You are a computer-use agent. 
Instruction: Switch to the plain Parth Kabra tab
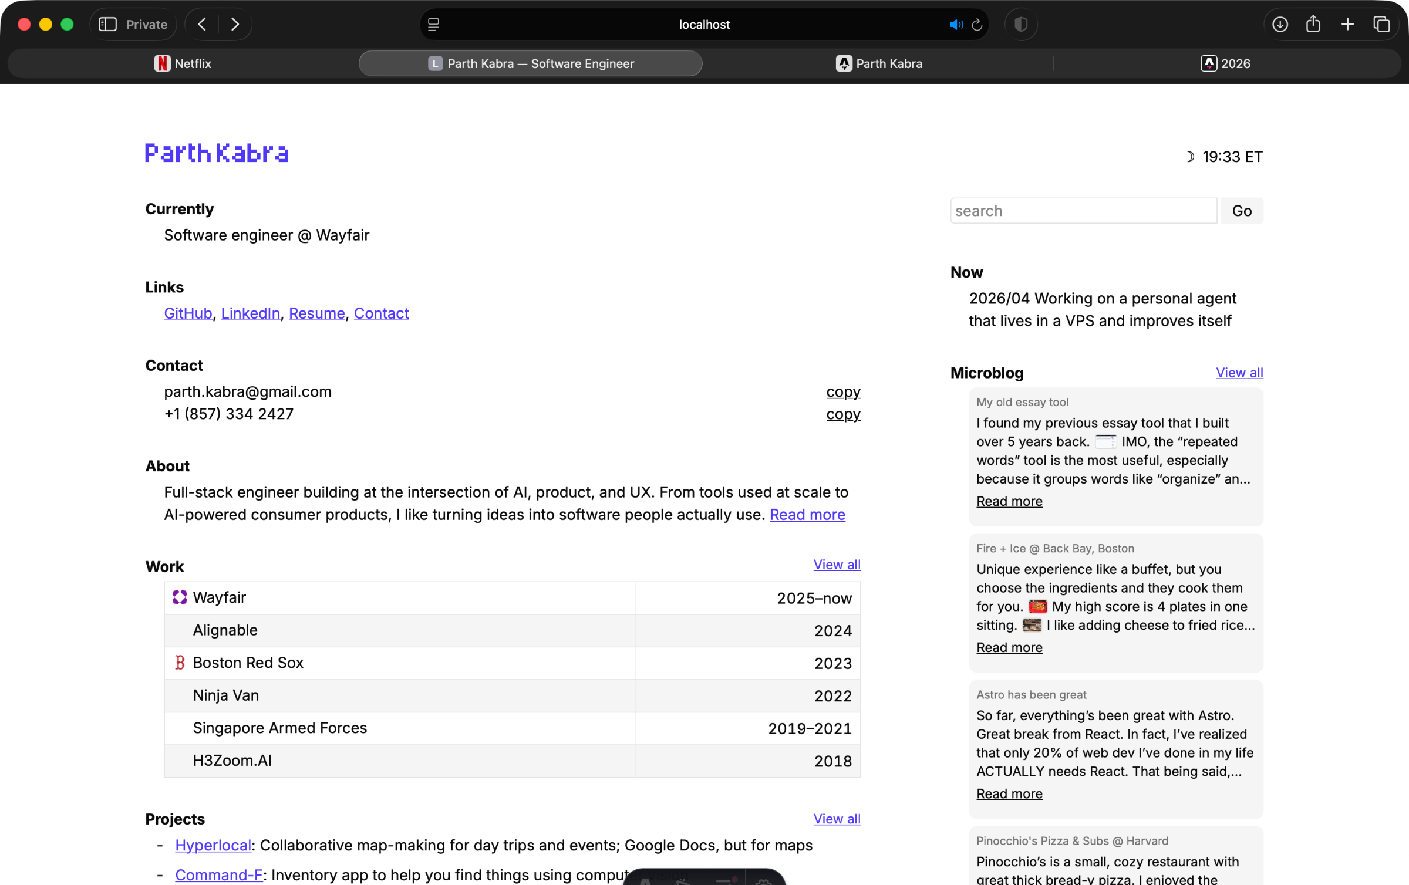(x=879, y=63)
